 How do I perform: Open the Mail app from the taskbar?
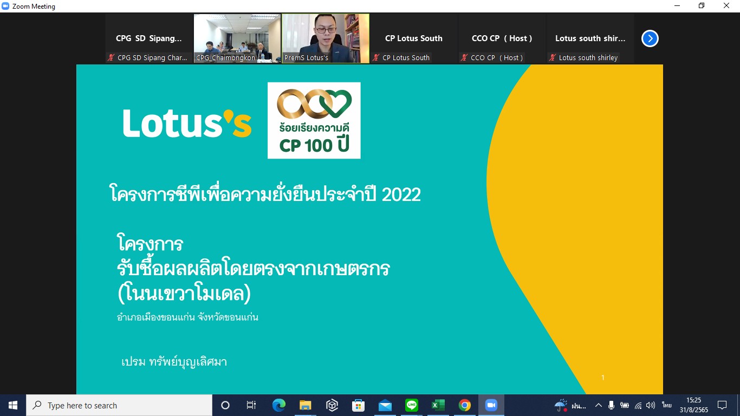[385, 405]
